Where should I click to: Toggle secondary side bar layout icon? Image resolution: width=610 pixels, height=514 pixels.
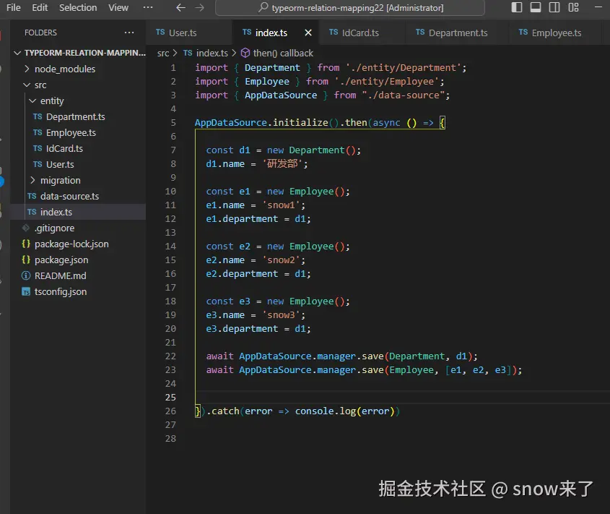click(x=554, y=7)
